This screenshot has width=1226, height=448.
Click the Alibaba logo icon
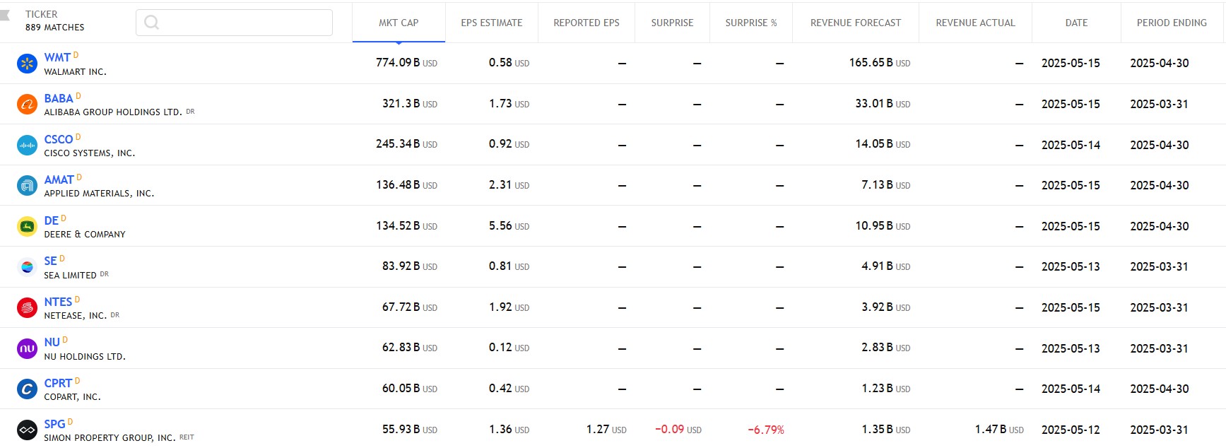pyautogui.click(x=27, y=105)
